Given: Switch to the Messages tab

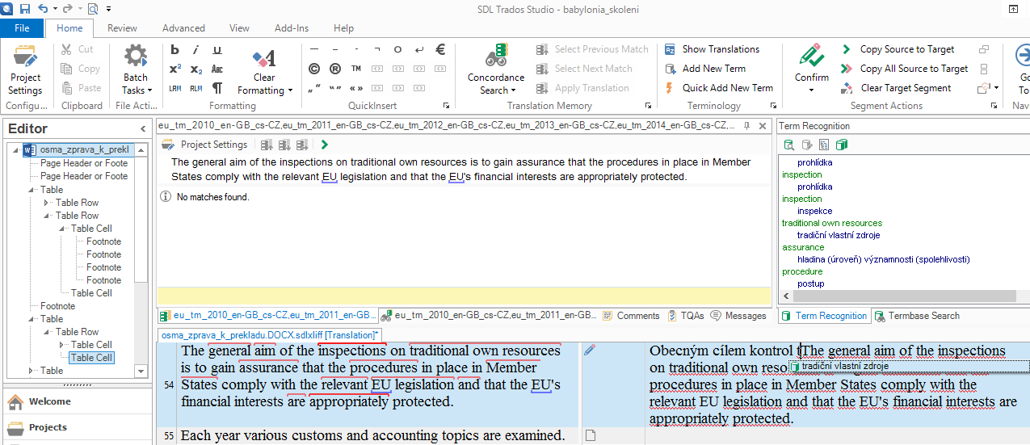Looking at the screenshot, I should tap(738, 316).
